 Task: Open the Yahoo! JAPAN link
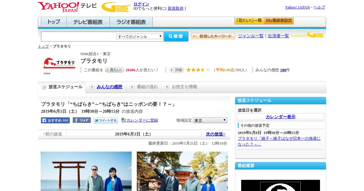[298, 7]
